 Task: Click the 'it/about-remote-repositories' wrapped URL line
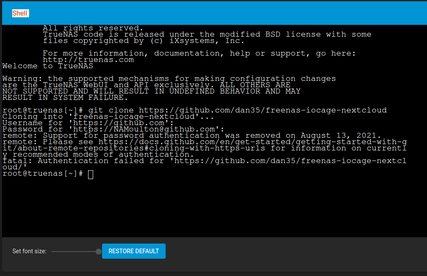(204, 148)
